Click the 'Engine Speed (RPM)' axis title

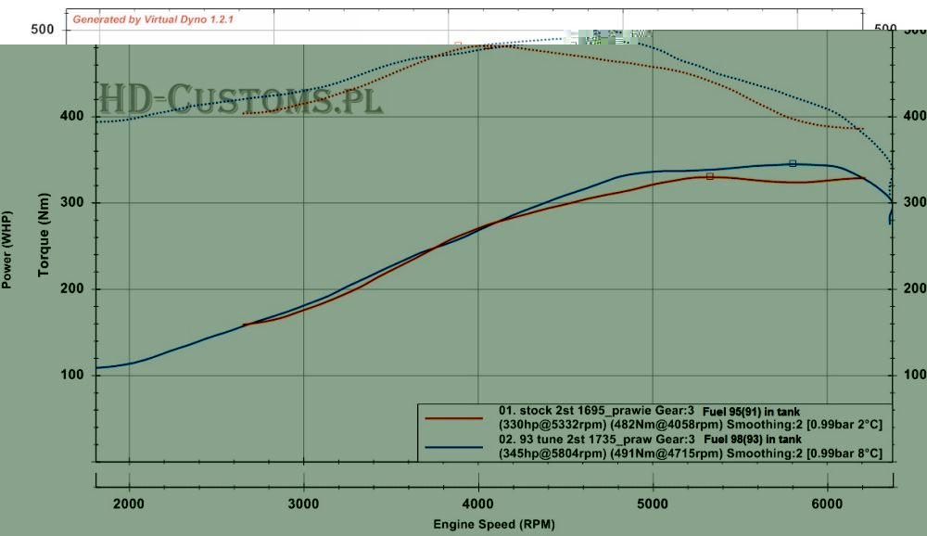point(494,524)
